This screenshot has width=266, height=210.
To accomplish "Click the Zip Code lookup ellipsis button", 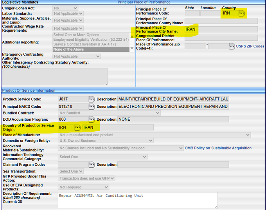I will [x=232, y=46].
